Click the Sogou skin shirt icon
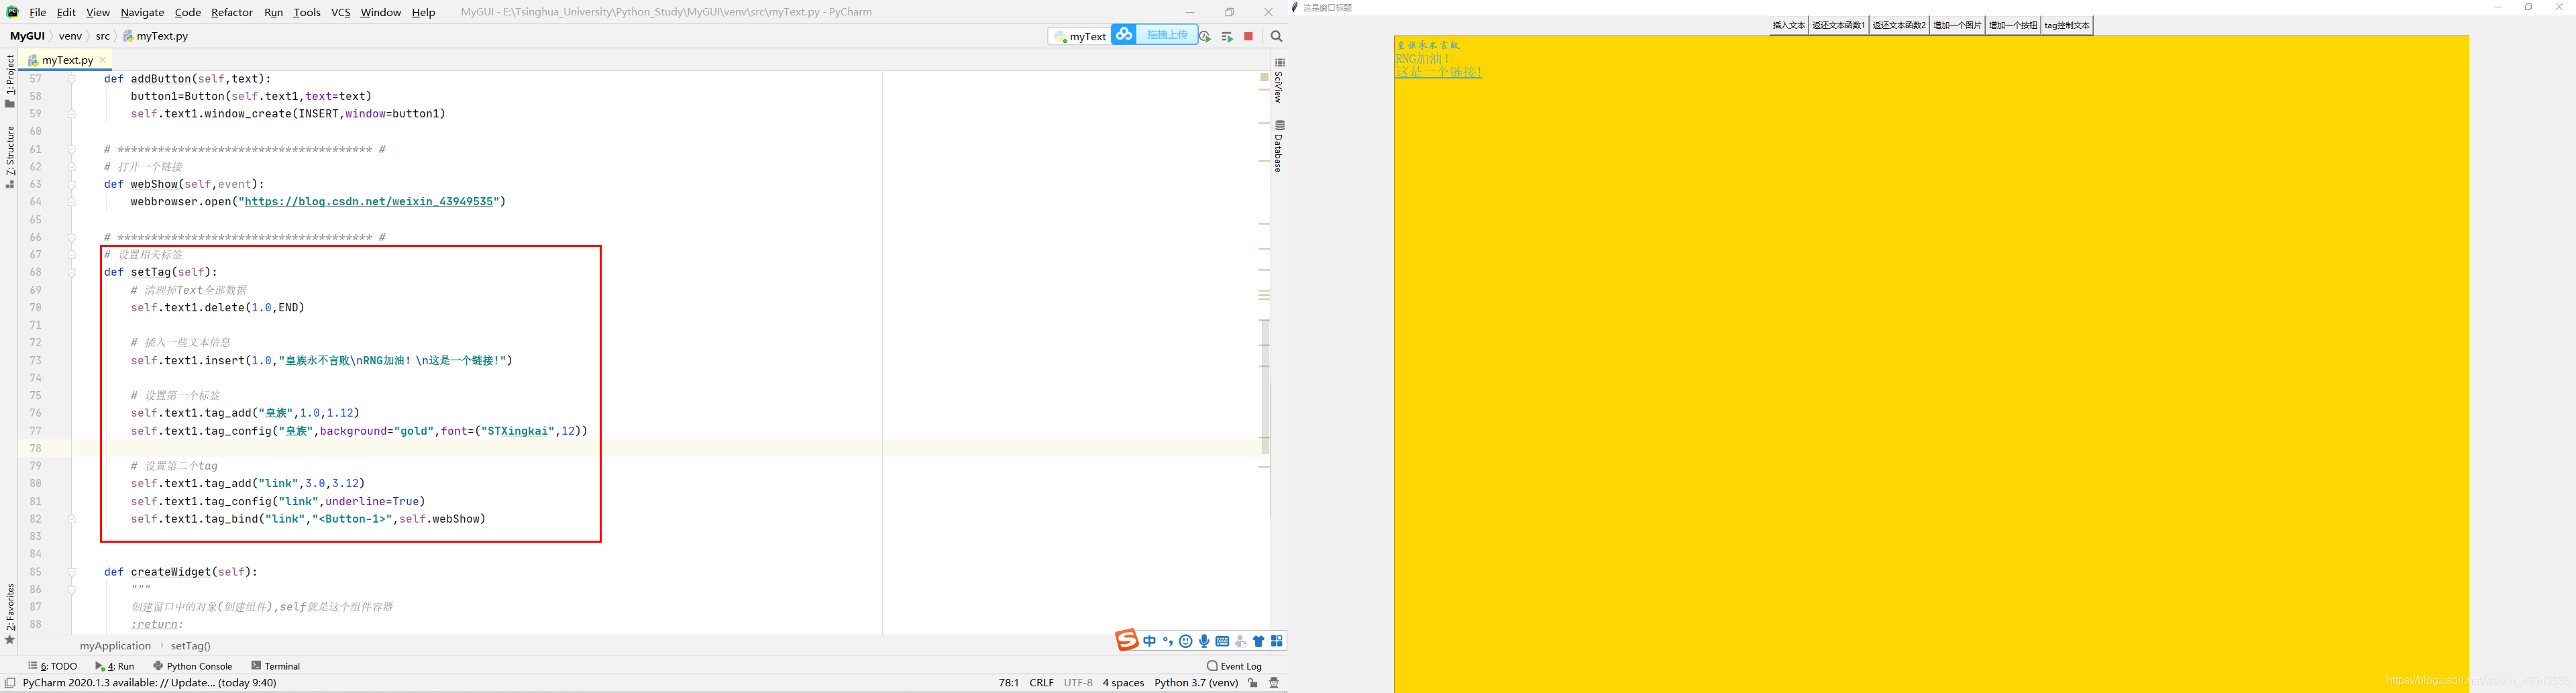 click(x=1259, y=641)
